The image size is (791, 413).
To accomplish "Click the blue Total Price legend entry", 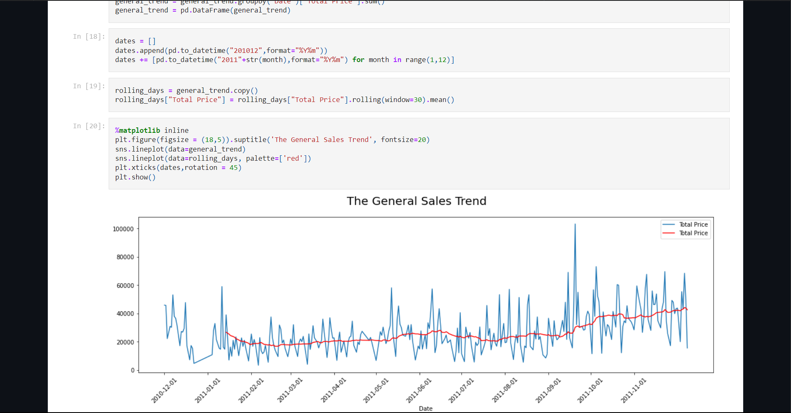I will coord(685,224).
